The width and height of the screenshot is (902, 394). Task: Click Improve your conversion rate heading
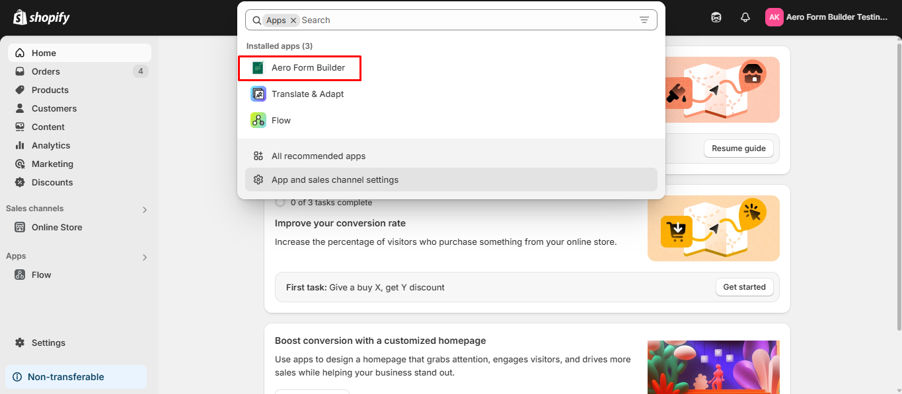[x=340, y=223]
